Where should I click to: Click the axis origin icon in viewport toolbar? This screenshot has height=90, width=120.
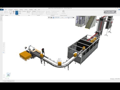click(x=4, y=47)
